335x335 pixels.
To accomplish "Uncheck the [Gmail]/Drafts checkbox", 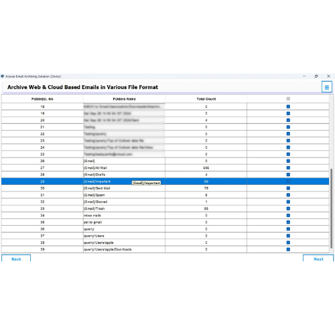I will [288, 174].
